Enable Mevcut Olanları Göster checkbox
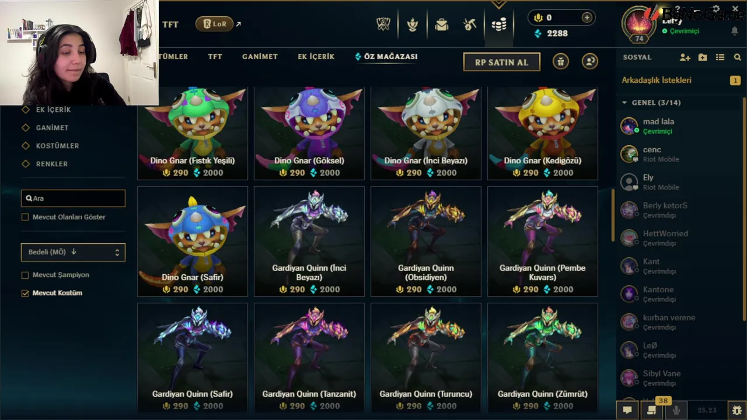 [x=25, y=217]
